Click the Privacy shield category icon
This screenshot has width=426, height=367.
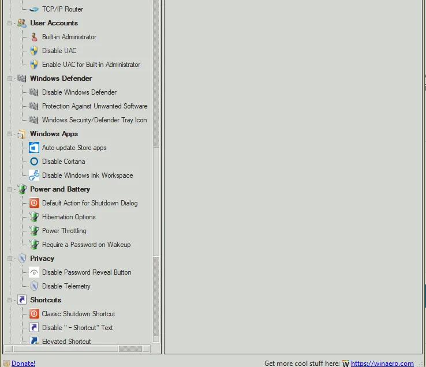pos(22,259)
